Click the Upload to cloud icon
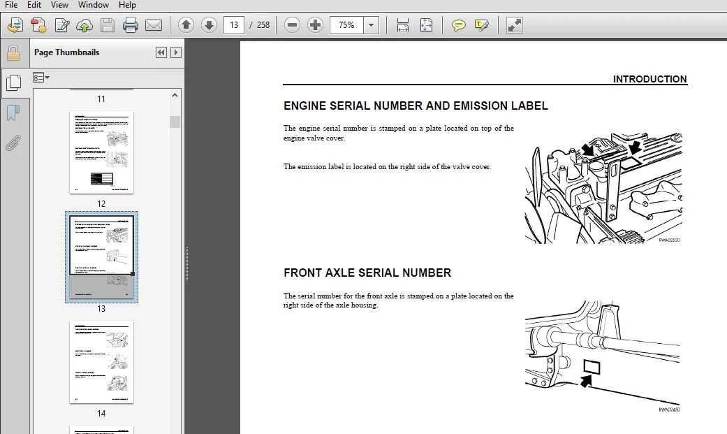The width and height of the screenshot is (727, 434). tap(85, 25)
